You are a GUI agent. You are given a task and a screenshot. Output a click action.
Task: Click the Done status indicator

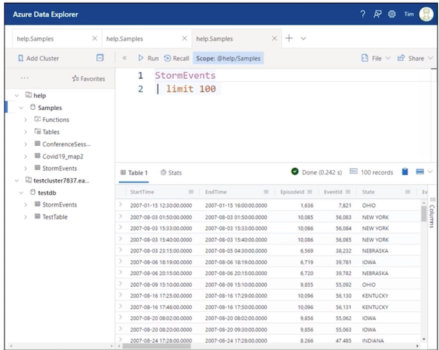click(x=316, y=172)
